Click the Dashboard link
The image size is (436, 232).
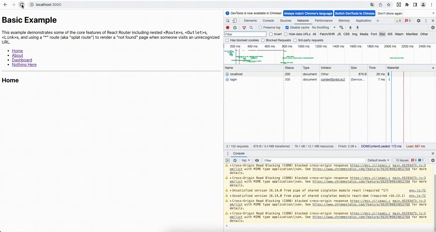pyautogui.click(x=22, y=60)
